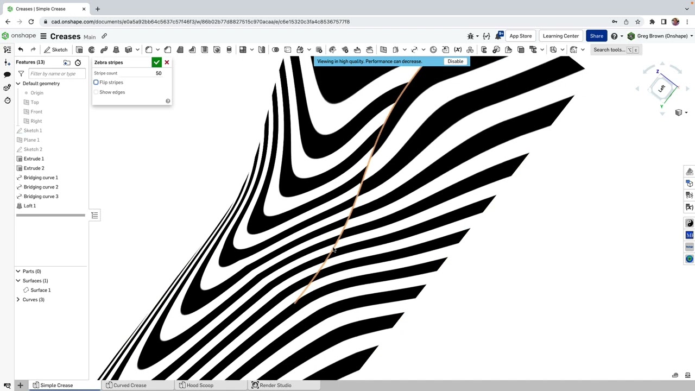Open the comments icon in left sidebar
This screenshot has width=695, height=391.
(8, 74)
